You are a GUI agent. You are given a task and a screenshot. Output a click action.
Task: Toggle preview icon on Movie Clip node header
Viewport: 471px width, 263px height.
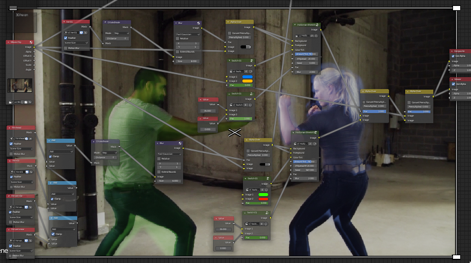point(31,42)
